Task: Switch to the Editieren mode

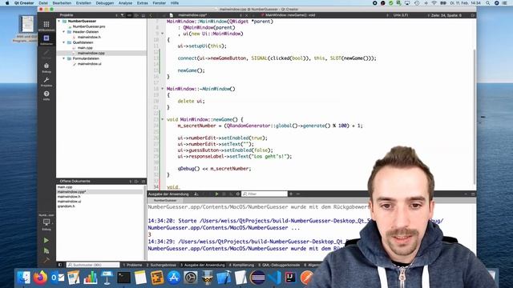Action: point(46,40)
